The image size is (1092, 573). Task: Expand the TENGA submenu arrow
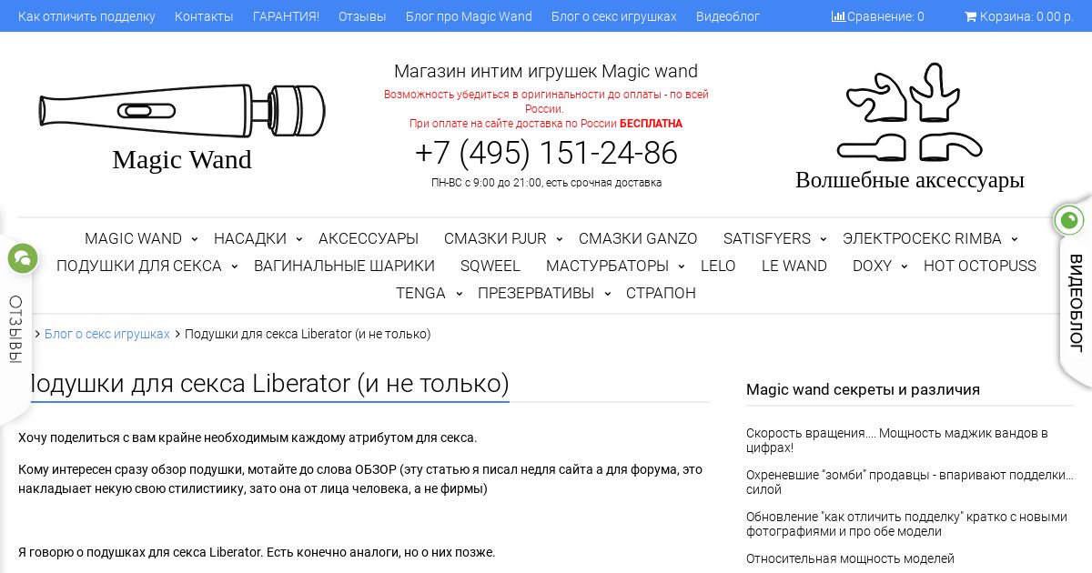458,294
